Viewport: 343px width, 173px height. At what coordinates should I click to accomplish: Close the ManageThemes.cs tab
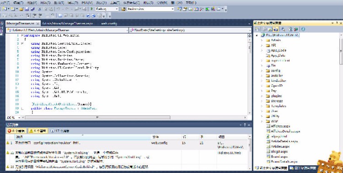[x=38, y=23]
